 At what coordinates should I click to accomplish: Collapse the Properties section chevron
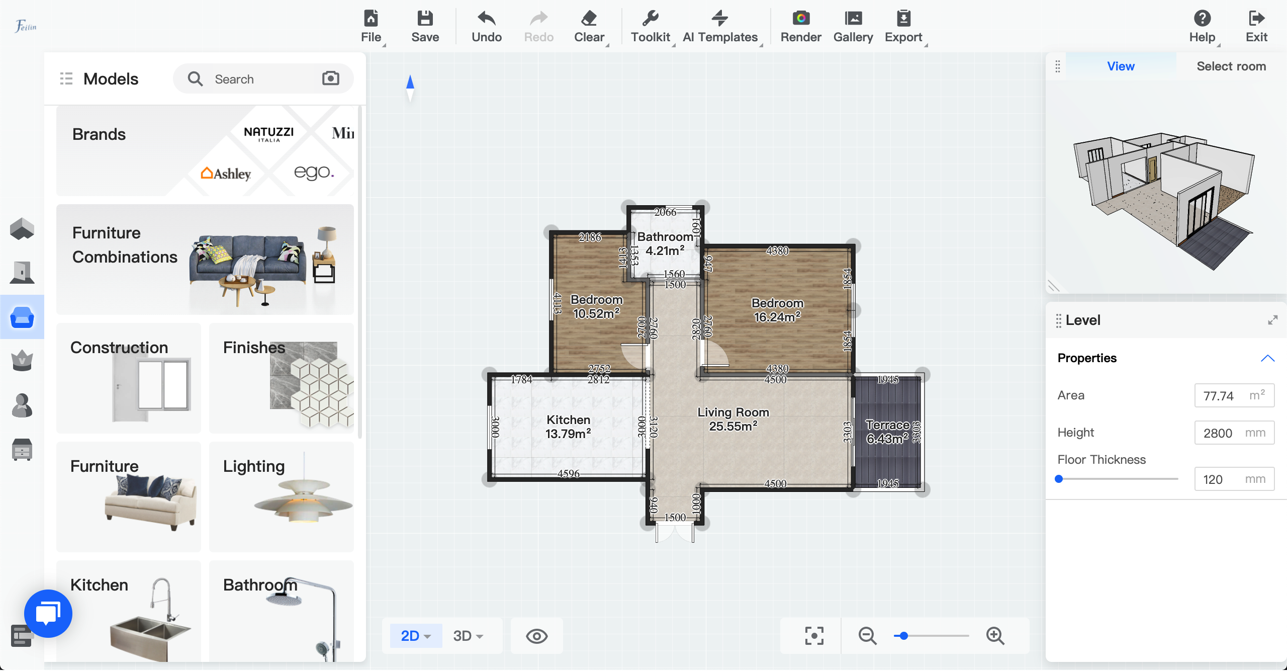click(x=1267, y=358)
